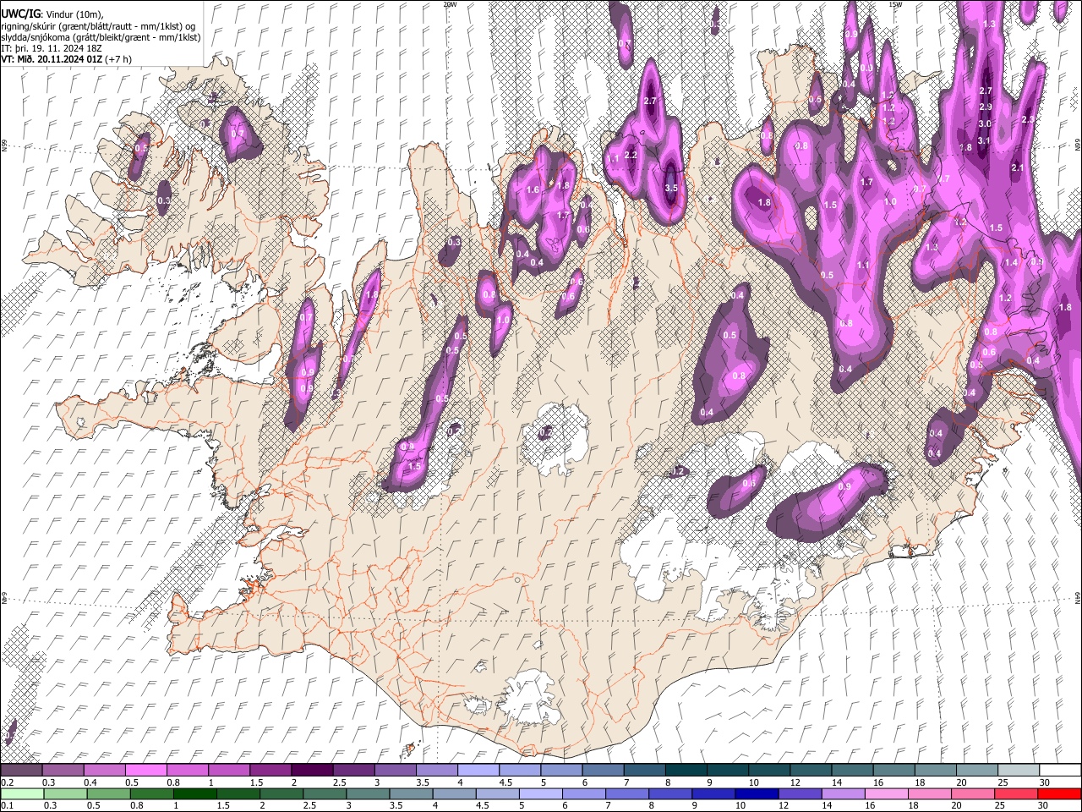The height and width of the screenshot is (812, 1082).
Task: Click the 20 label on the snow legend
Action: [x=962, y=782]
